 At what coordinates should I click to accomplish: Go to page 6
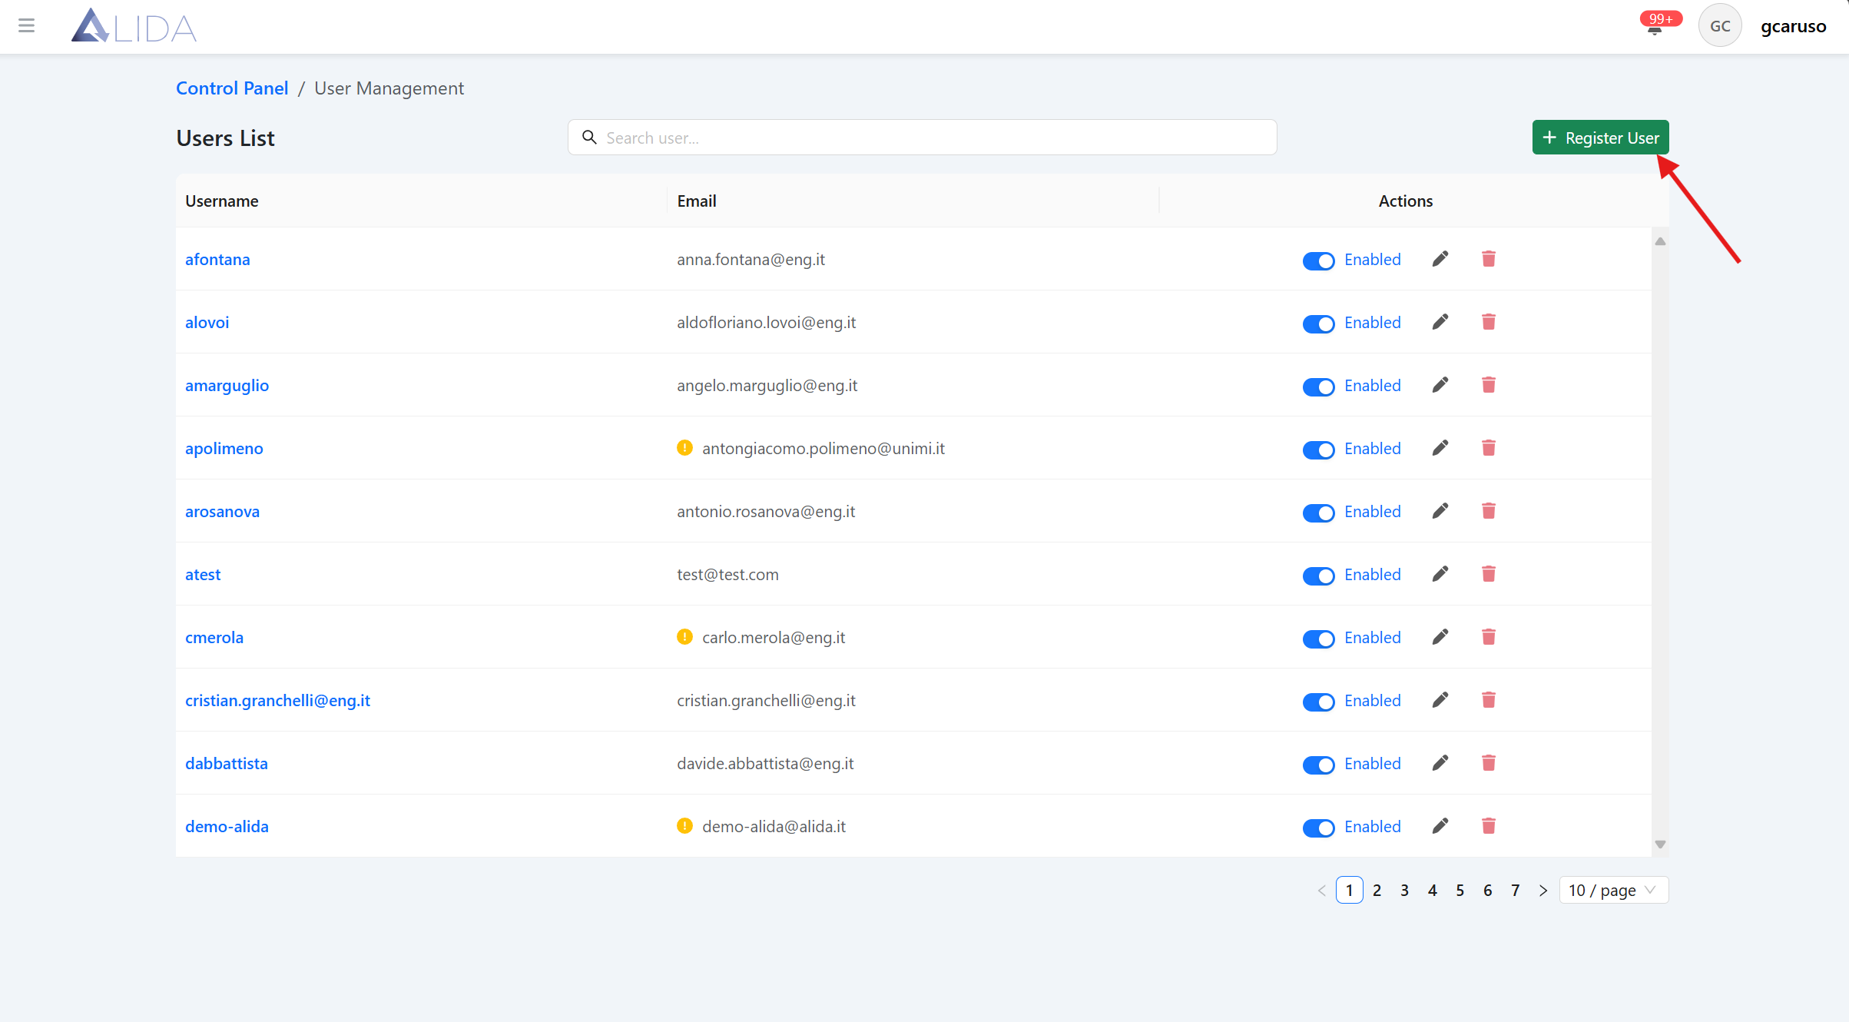pyautogui.click(x=1488, y=891)
